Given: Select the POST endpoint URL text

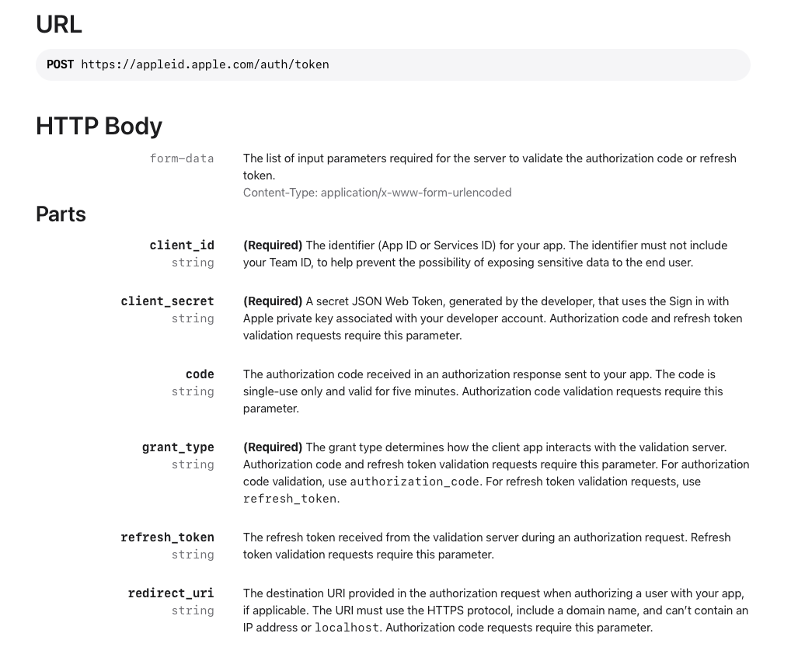Looking at the screenshot, I should (x=205, y=64).
